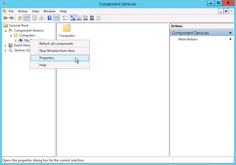Click the Up One Level toolbar icon
This screenshot has width=236, height=165.
20,18
